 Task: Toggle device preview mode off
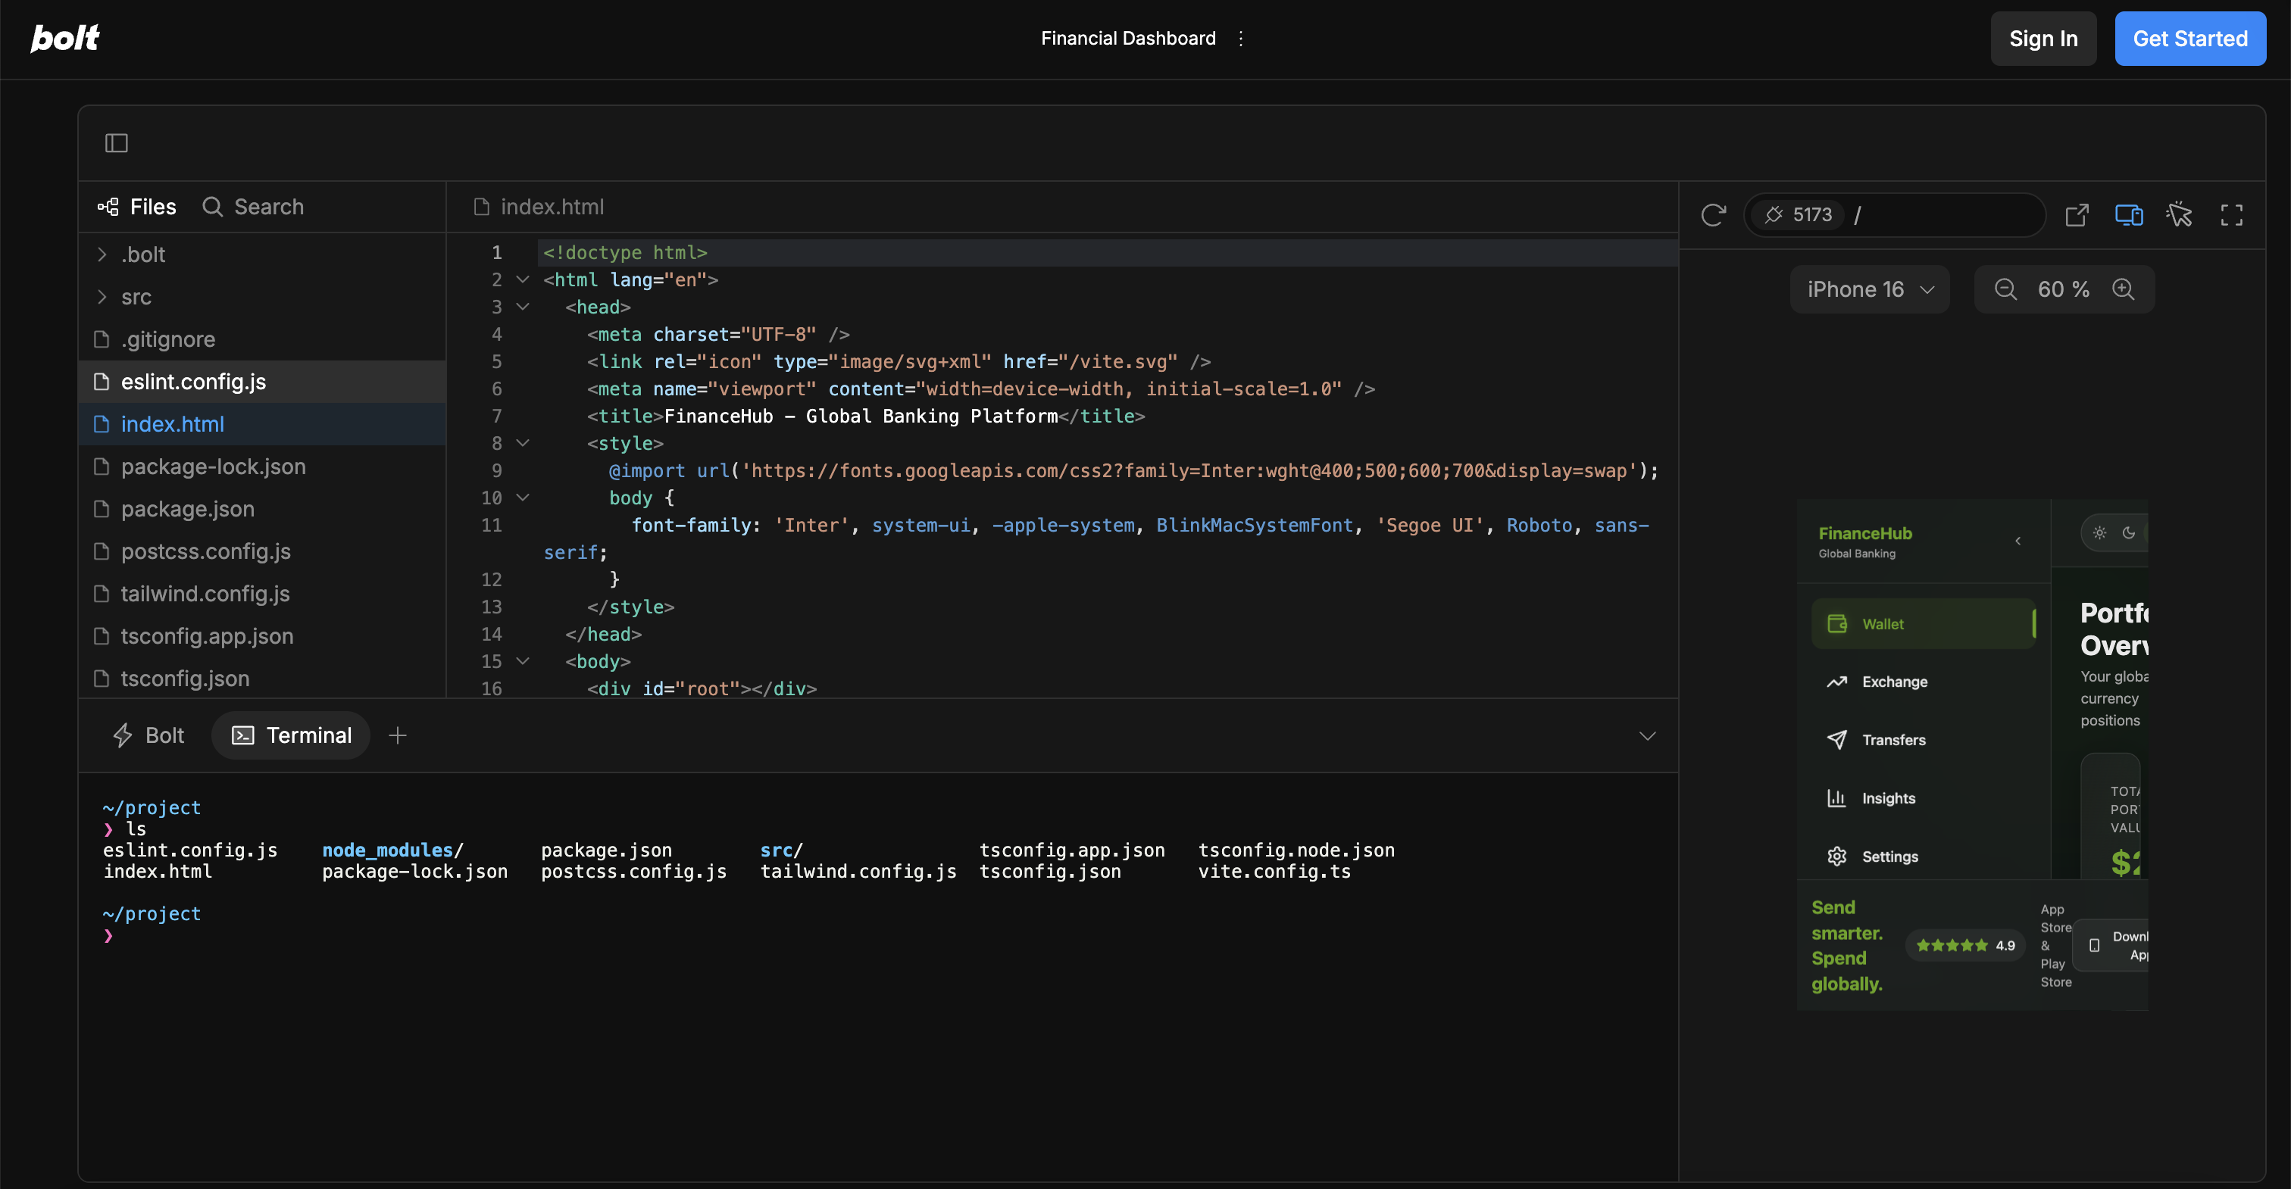[2129, 214]
